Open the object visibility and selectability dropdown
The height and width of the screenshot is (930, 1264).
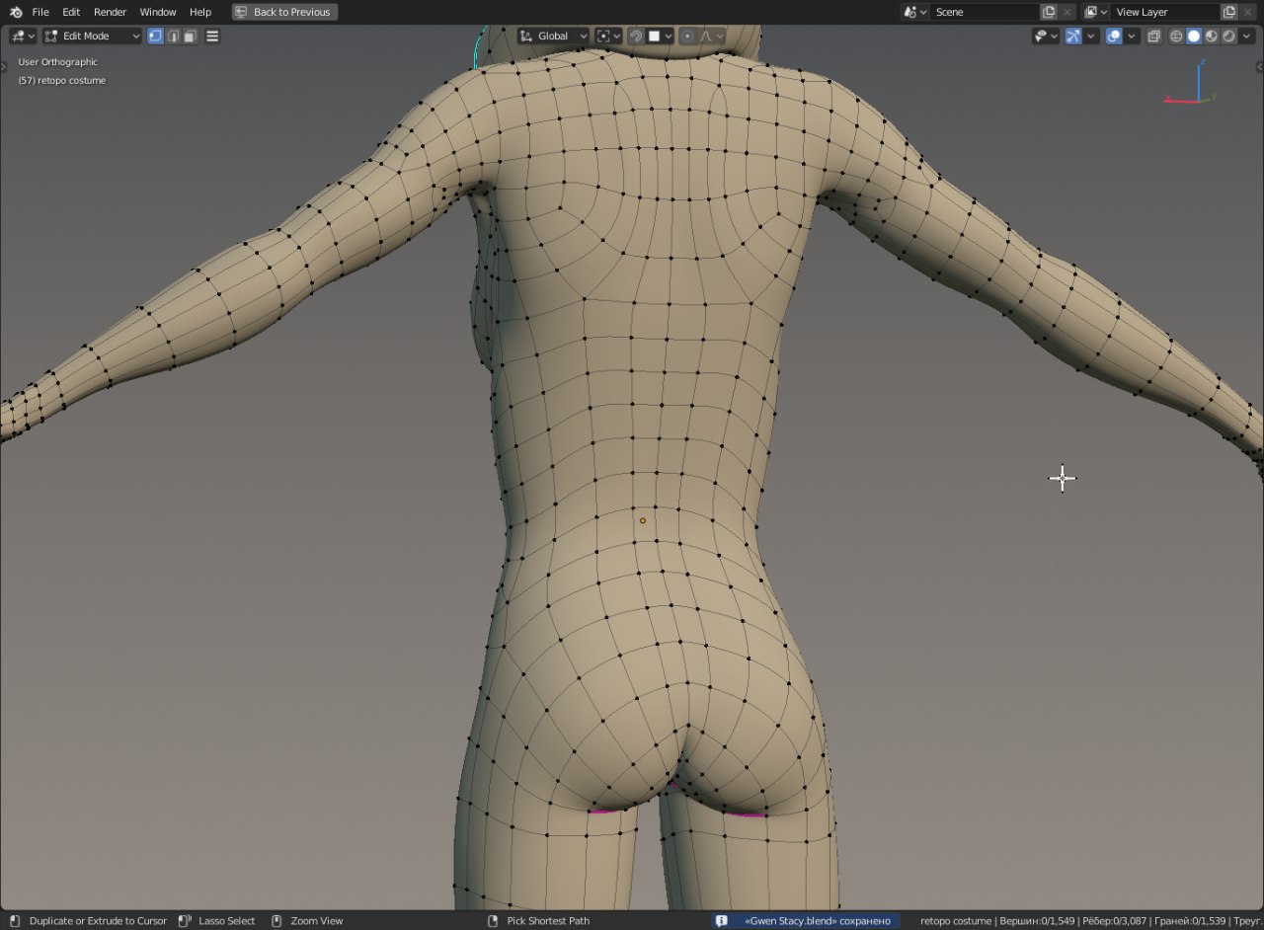tap(1045, 36)
